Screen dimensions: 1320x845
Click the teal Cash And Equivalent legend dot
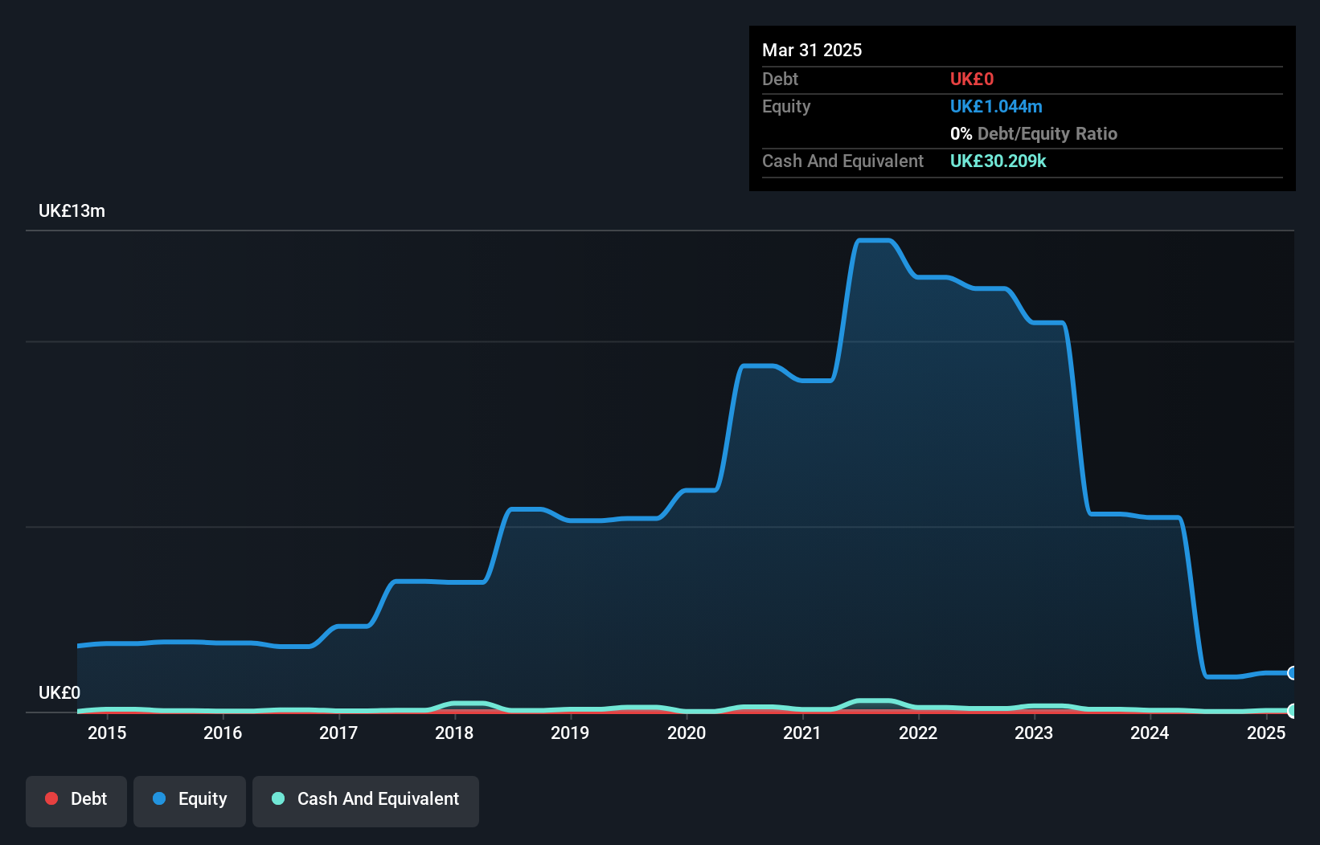point(278,798)
